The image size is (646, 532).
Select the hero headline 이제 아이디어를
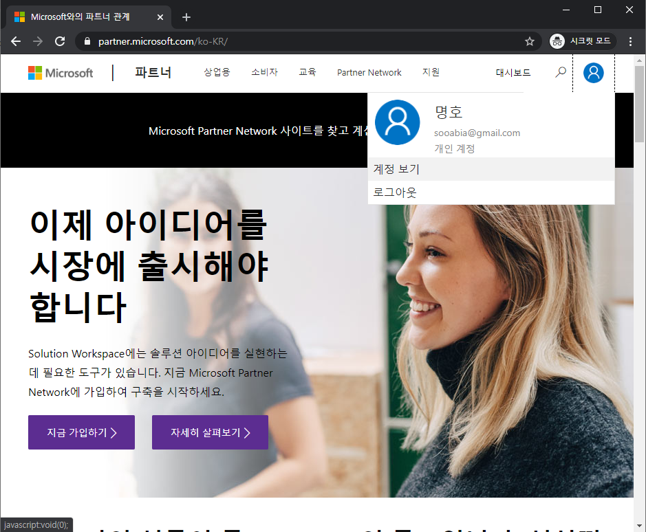click(149, 225)
